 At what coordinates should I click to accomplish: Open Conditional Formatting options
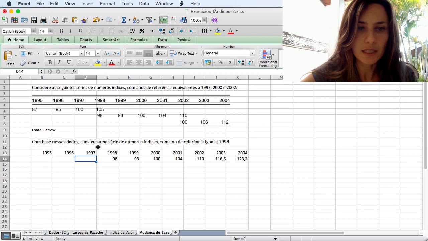[x=267, y=58]
